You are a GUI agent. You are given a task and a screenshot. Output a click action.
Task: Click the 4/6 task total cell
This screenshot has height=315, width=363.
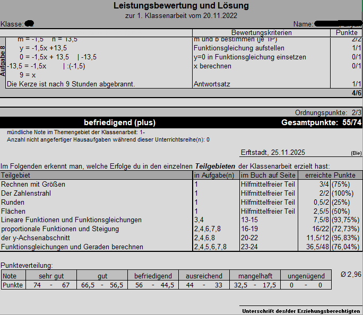356,93
